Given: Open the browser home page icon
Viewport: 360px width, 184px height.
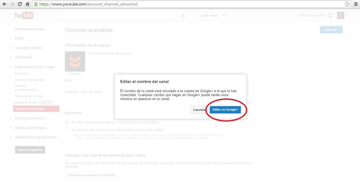Looking at the screenshot, I should 27,4.
